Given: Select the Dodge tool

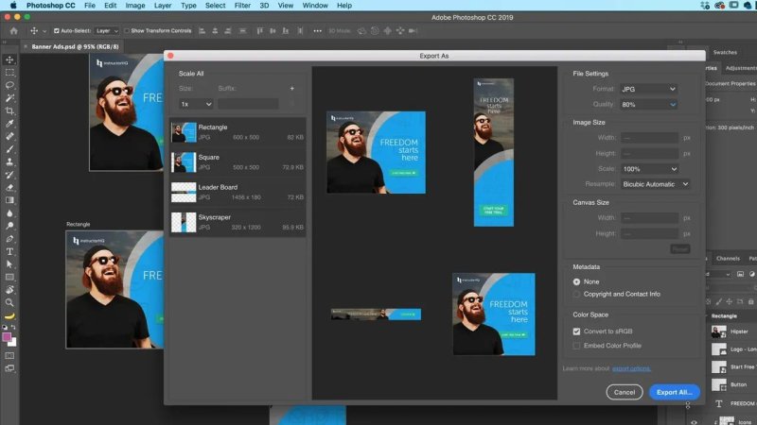Looking at the screenshot, I should (9, 226).
